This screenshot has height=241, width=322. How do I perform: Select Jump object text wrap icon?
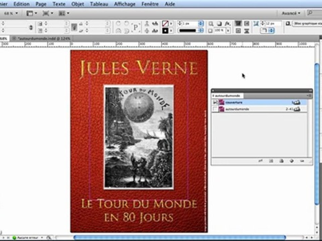click(x=247, y=31)
